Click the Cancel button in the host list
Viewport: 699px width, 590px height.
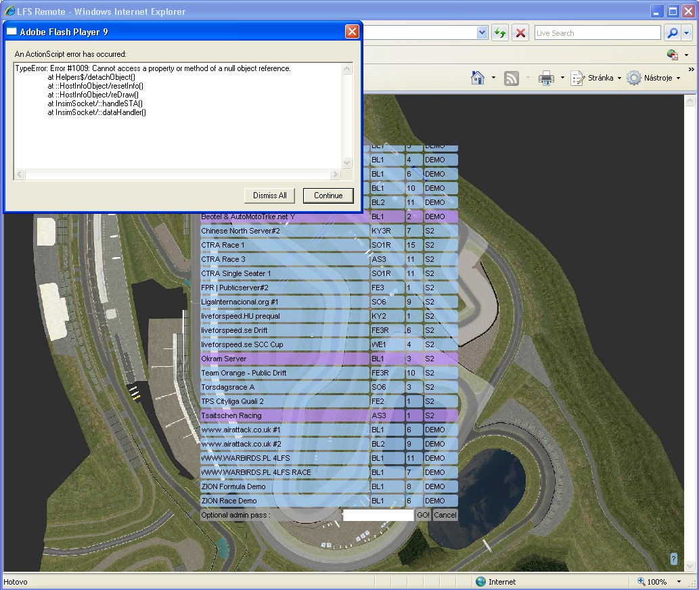[x=445, y=515]
